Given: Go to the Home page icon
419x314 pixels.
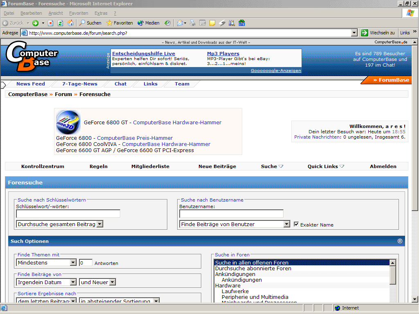Looking at the screenshot, I should point(70,23).
